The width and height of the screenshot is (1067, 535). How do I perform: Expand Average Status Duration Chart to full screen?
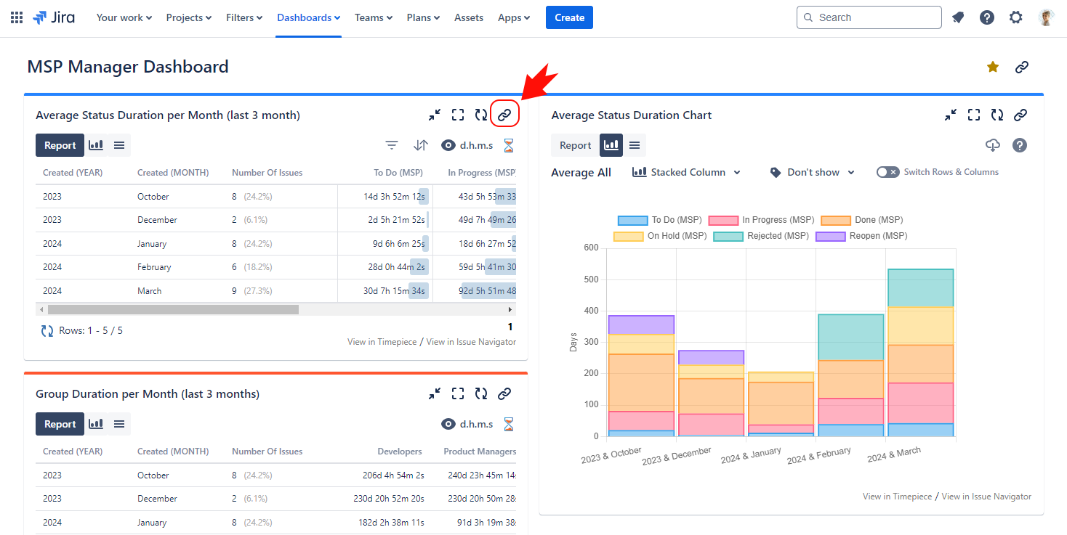coord(974,115)
